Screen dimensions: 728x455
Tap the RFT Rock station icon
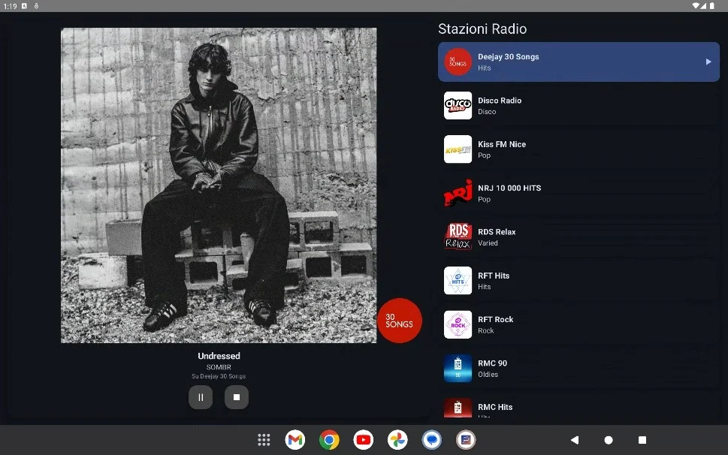pyautogui.click(x=458, y=324)
